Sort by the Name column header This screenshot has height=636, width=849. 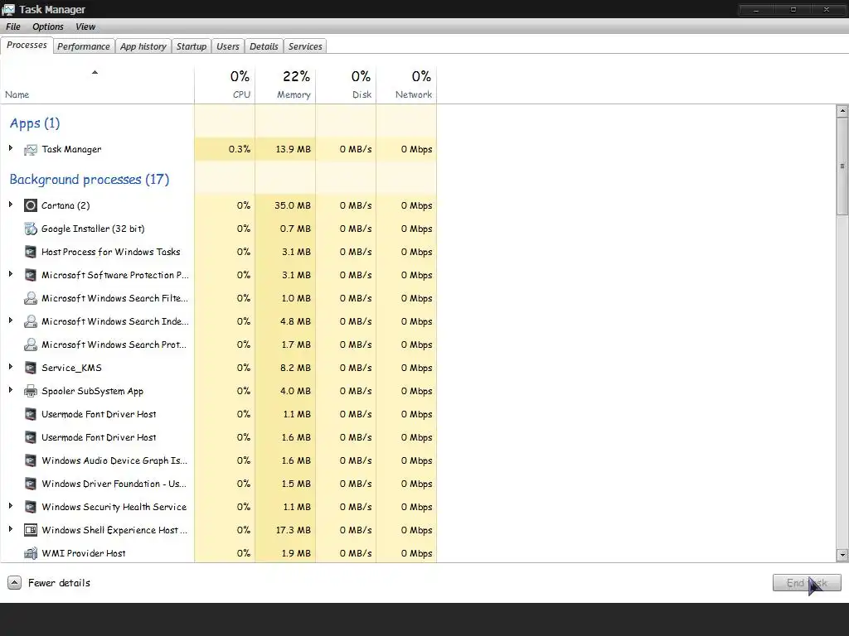(x=97, y=85)
